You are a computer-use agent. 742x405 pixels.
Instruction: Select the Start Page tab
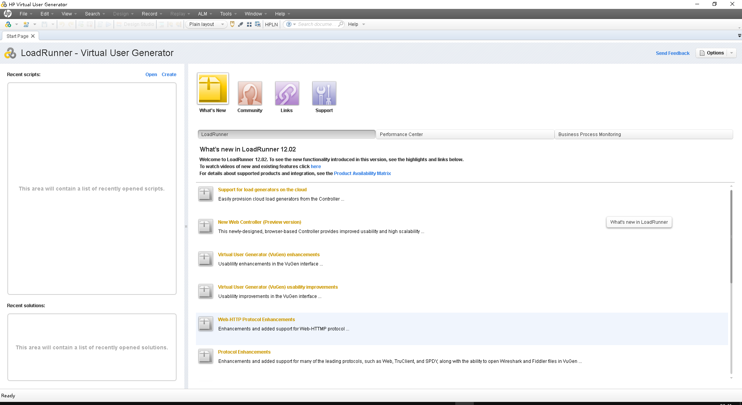[17, 36]
